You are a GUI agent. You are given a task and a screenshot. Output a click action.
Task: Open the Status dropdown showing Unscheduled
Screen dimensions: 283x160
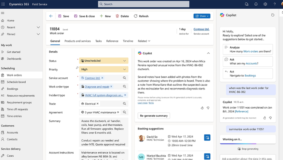coord(104,61)
